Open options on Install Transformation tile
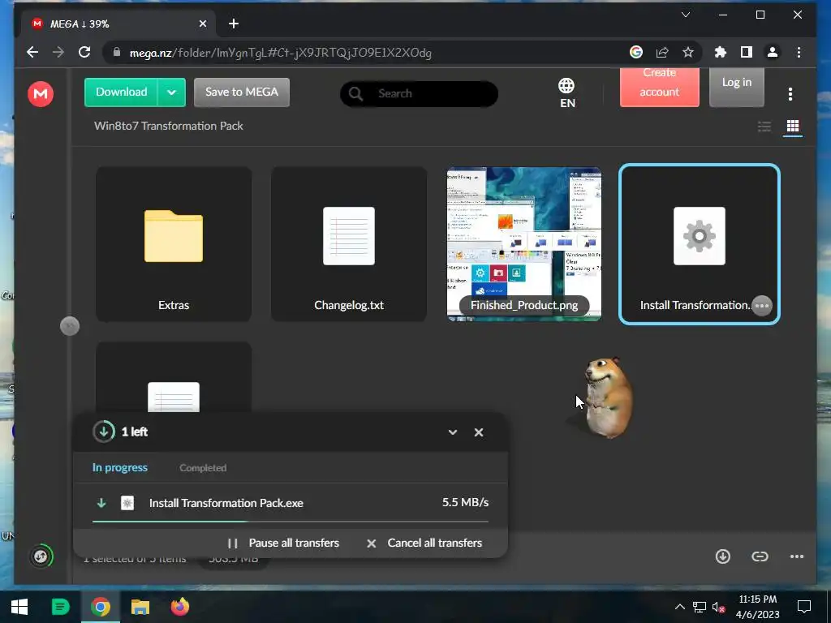The width and height of the screenshot is (831, 623). click(761, 306)
